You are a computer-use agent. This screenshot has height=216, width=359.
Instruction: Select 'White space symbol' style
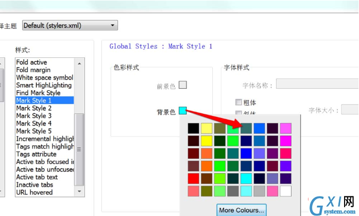pos(45,77)
